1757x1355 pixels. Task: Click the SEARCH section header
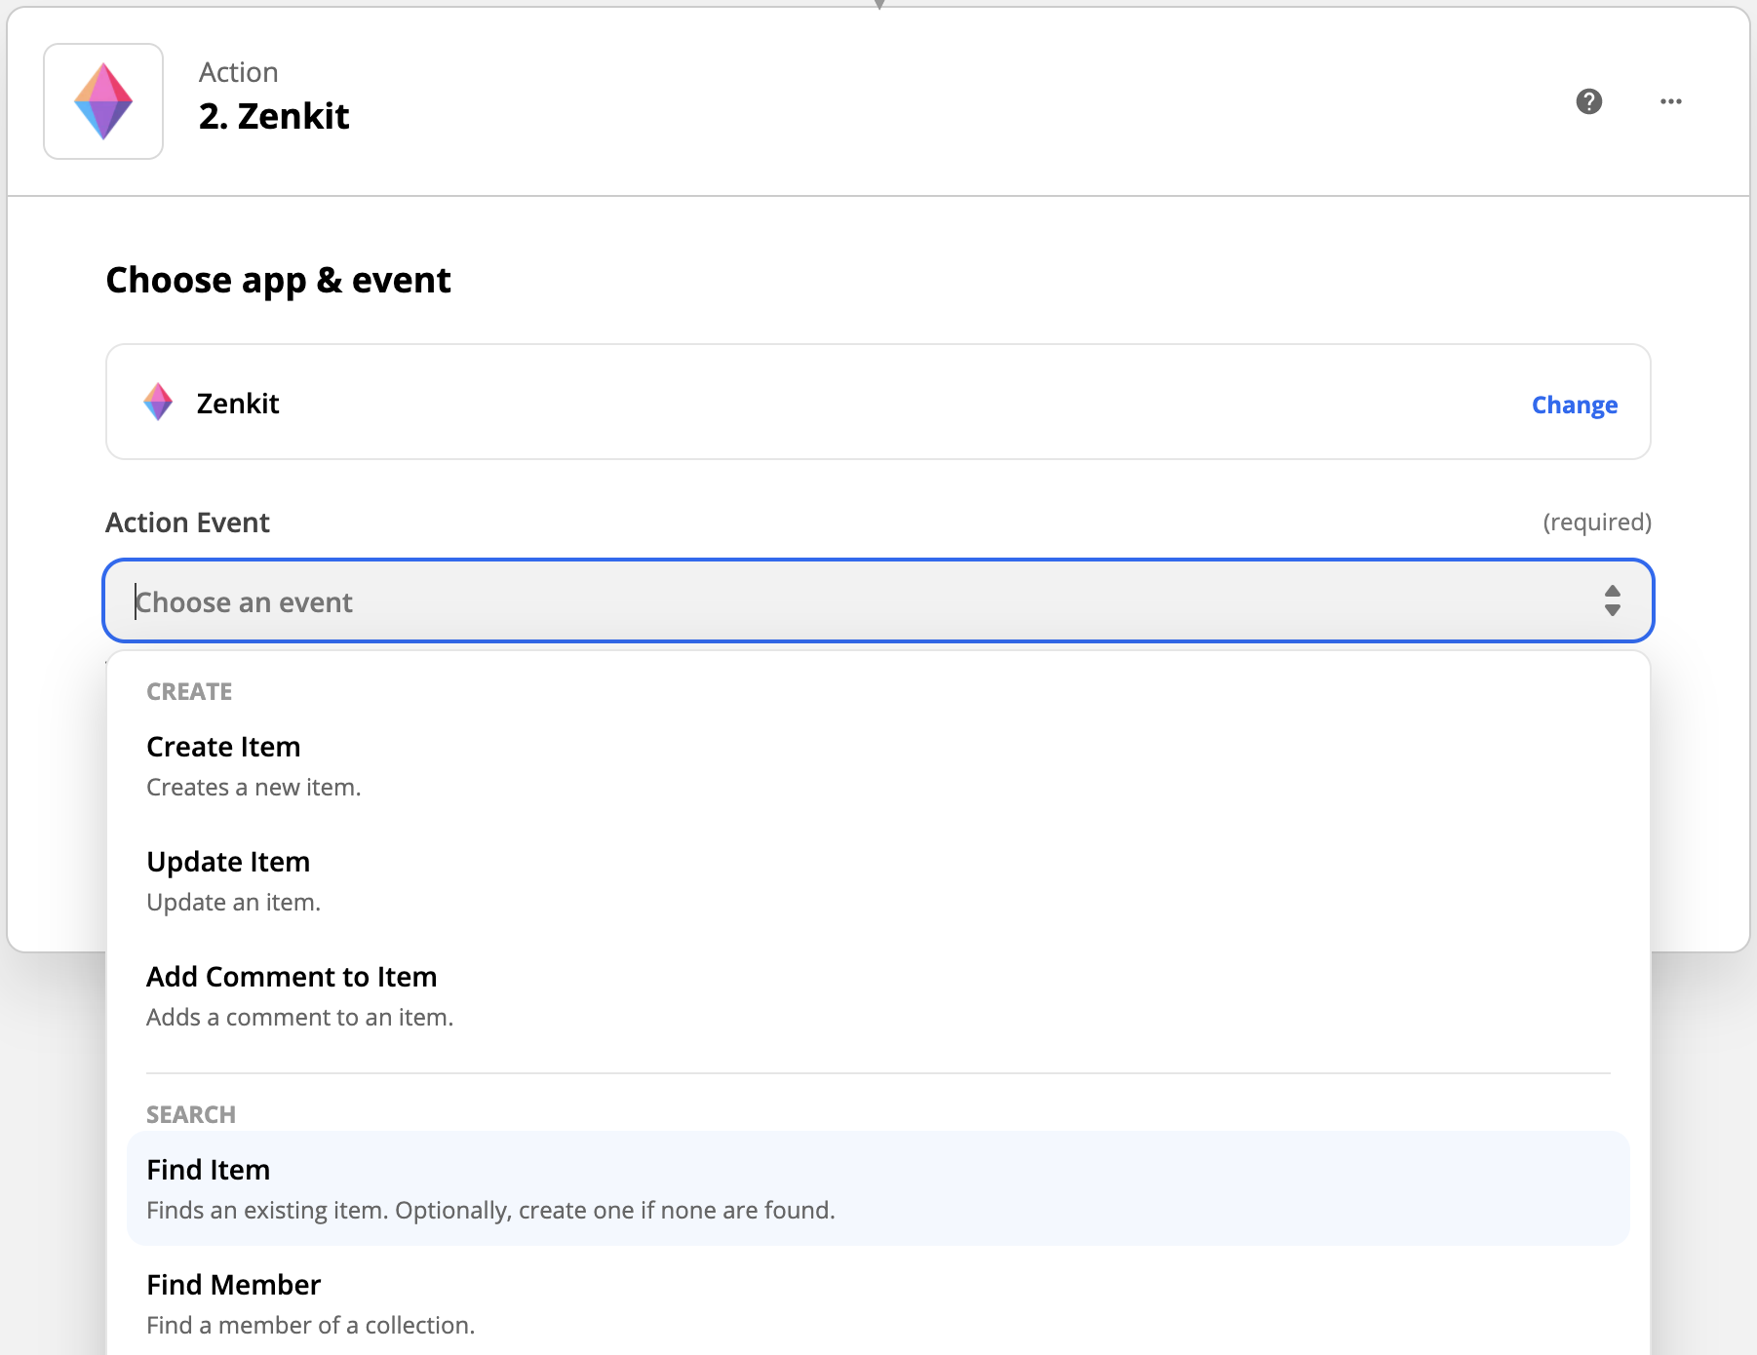click(x=191, y=1114)
